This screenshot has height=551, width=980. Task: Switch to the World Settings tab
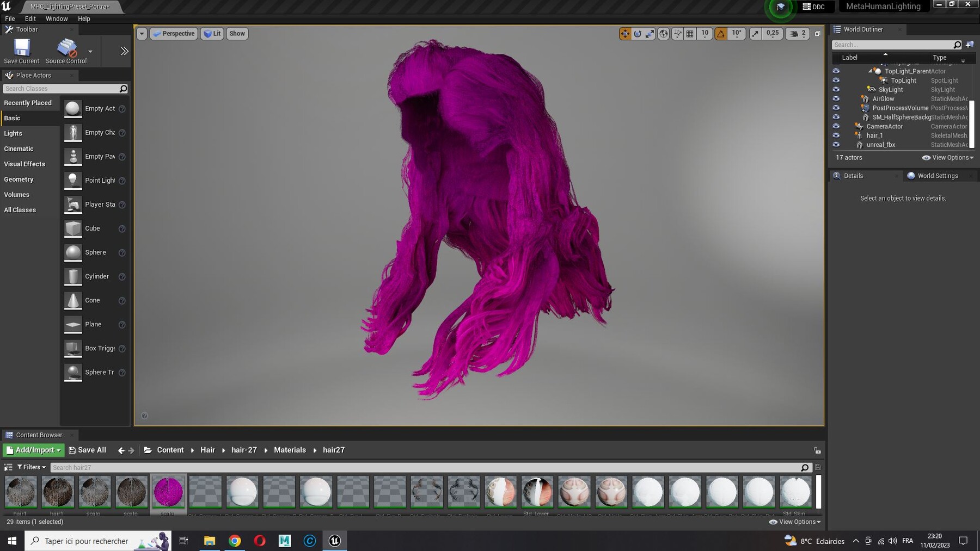click(938, 176)
